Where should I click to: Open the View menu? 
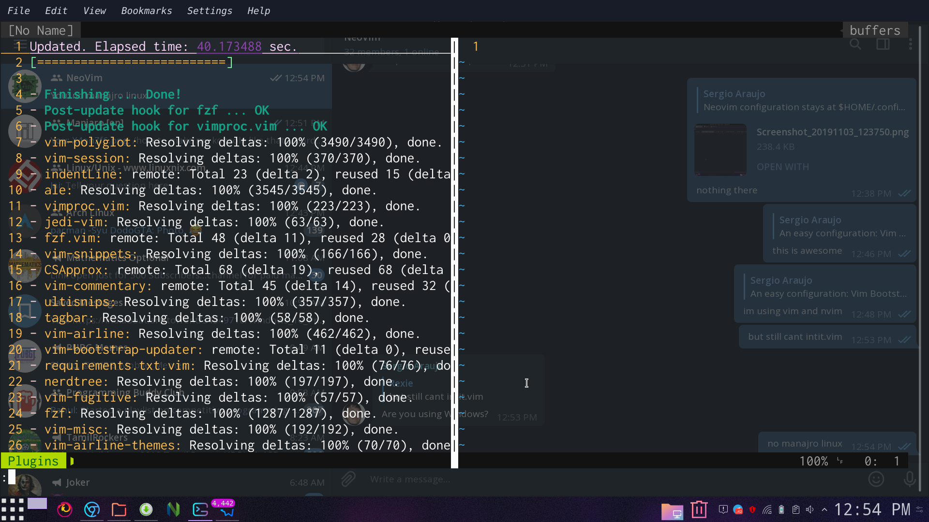pos(94,11)
